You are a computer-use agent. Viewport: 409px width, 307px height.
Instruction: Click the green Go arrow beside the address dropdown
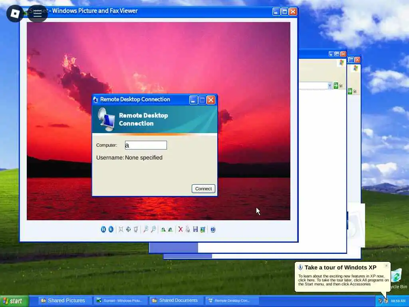click(x=336, y=86)
